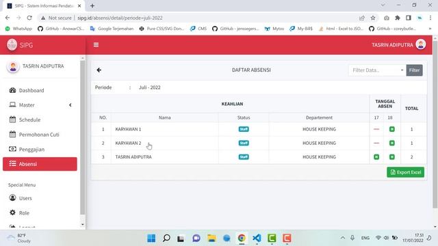Open the user avatar in the top-right header

(420, 44)
